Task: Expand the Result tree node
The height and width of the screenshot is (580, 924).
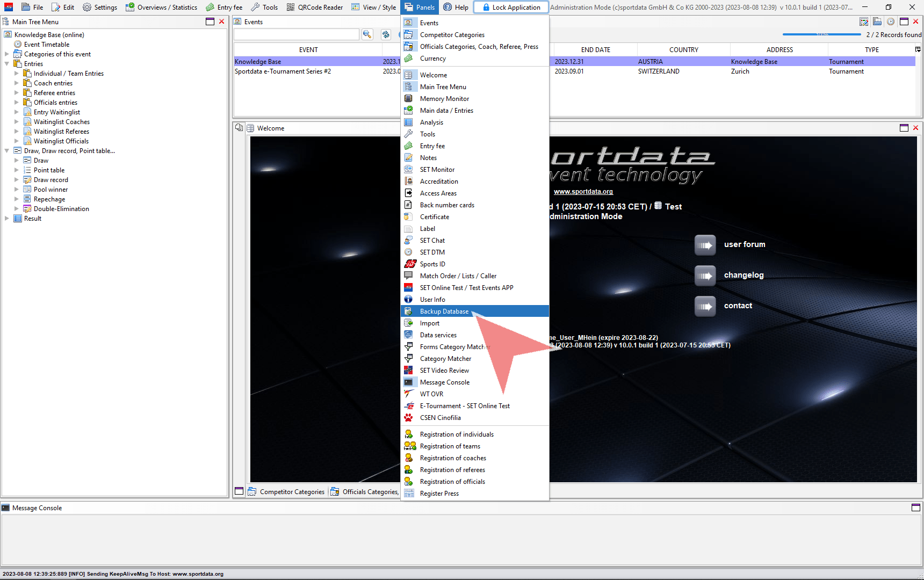Action: tap(7, 219)
